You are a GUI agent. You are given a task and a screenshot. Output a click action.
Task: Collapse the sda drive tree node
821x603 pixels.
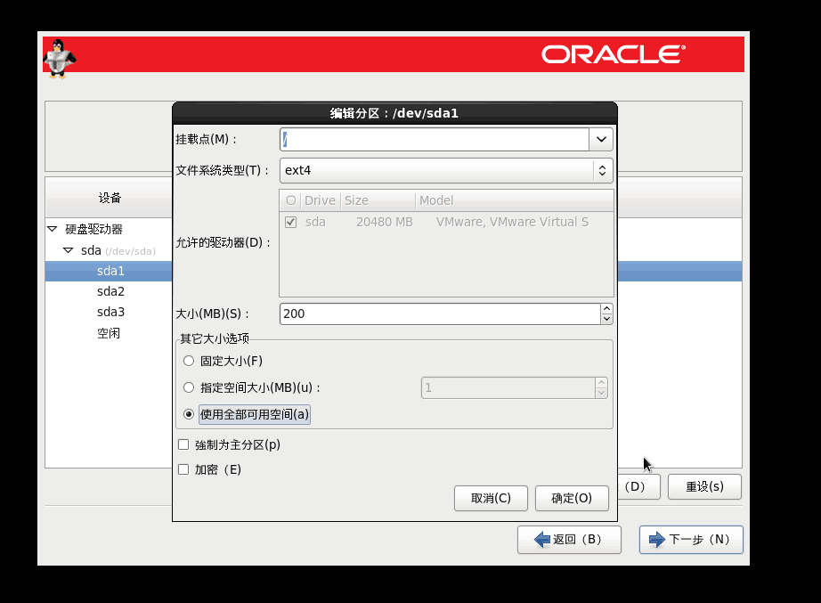[69, 250]
